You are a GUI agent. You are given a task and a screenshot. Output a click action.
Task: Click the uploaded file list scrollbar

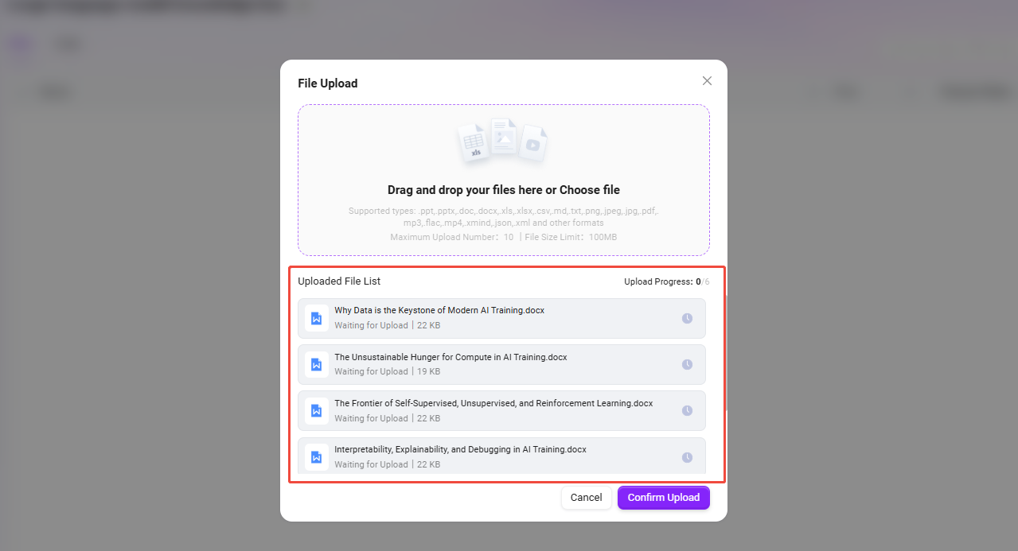coord(724,350)
